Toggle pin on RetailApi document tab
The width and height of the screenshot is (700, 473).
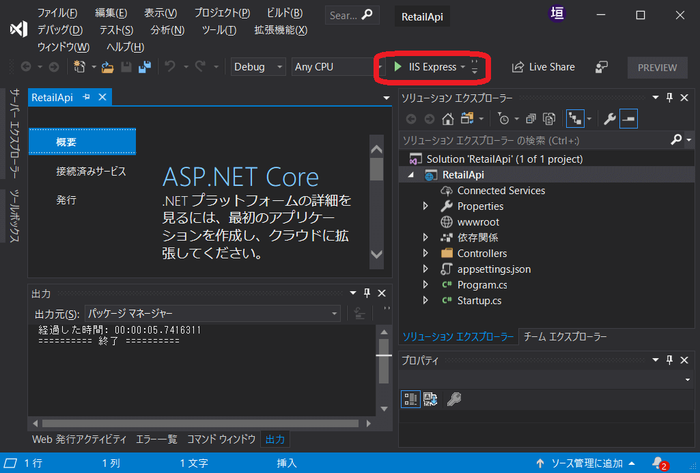86,97
